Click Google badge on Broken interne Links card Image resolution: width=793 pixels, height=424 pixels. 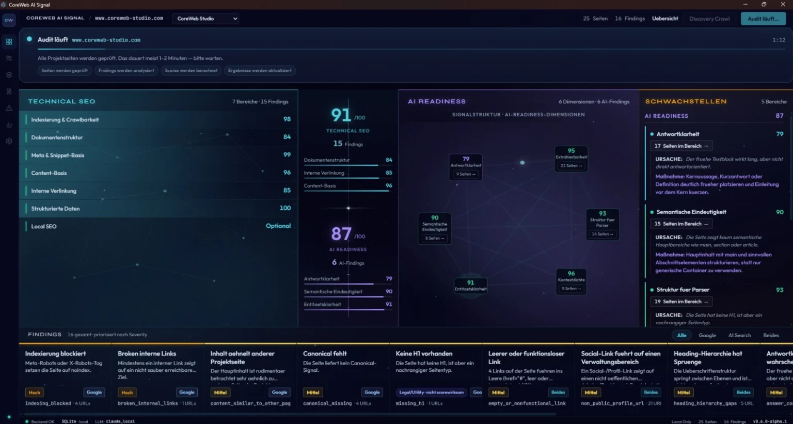pos(187,392)
